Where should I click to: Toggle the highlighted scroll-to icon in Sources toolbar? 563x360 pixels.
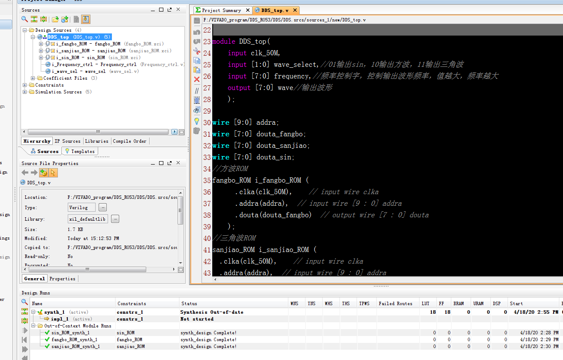[85, 19]
